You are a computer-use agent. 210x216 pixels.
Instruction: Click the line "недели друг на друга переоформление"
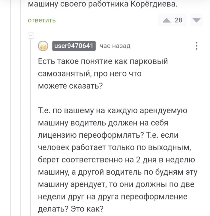113,196
